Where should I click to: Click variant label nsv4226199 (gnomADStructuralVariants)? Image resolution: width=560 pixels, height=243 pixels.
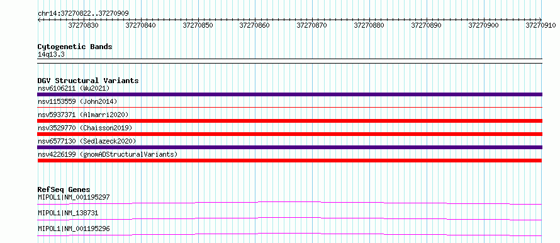click(x=108, y=154)
